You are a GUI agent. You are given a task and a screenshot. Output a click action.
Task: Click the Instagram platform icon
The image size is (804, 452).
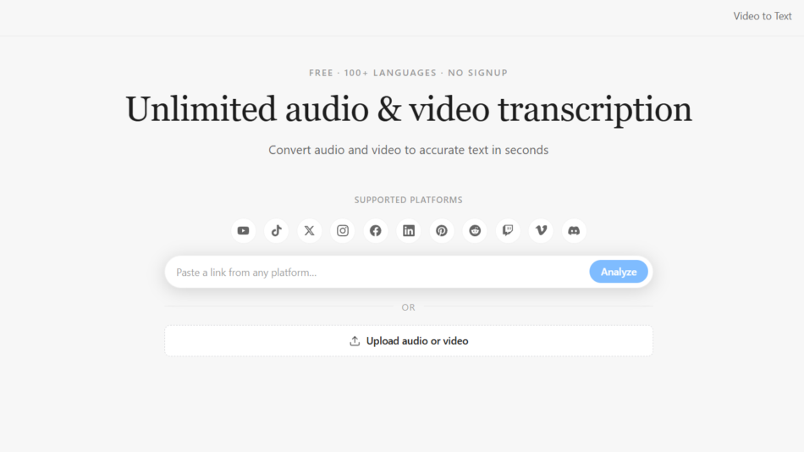pyautogui.click(x=343, y=231)
